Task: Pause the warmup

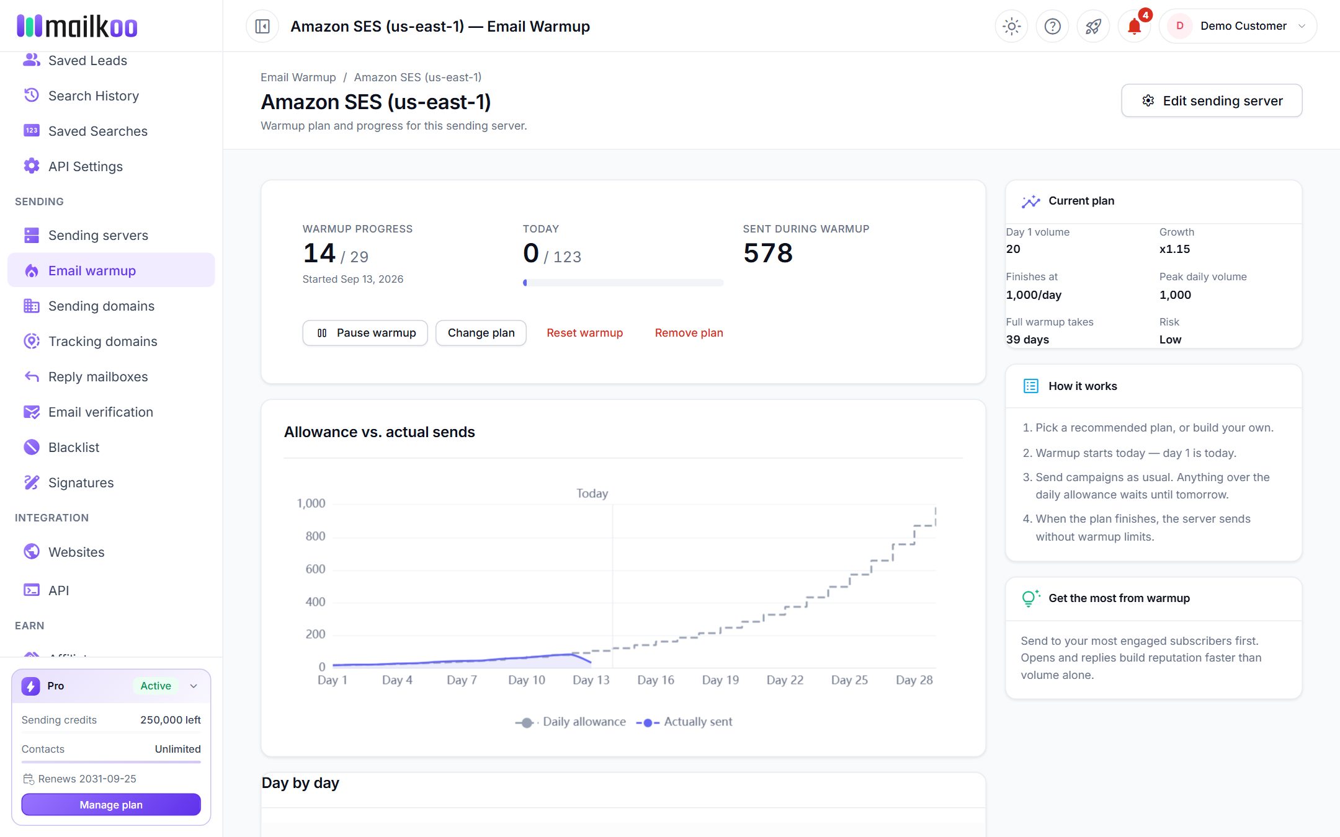Action: (365, 333)
